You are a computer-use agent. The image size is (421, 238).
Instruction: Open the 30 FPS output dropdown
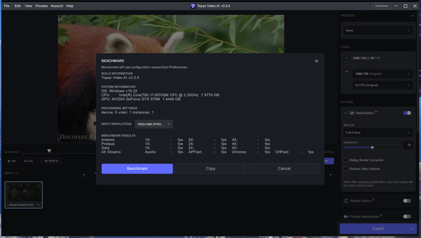click(x=382, y=85)
